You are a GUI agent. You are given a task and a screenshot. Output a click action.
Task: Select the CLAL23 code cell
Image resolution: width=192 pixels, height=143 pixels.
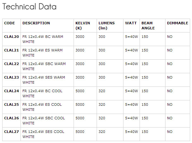click(11, 77)
